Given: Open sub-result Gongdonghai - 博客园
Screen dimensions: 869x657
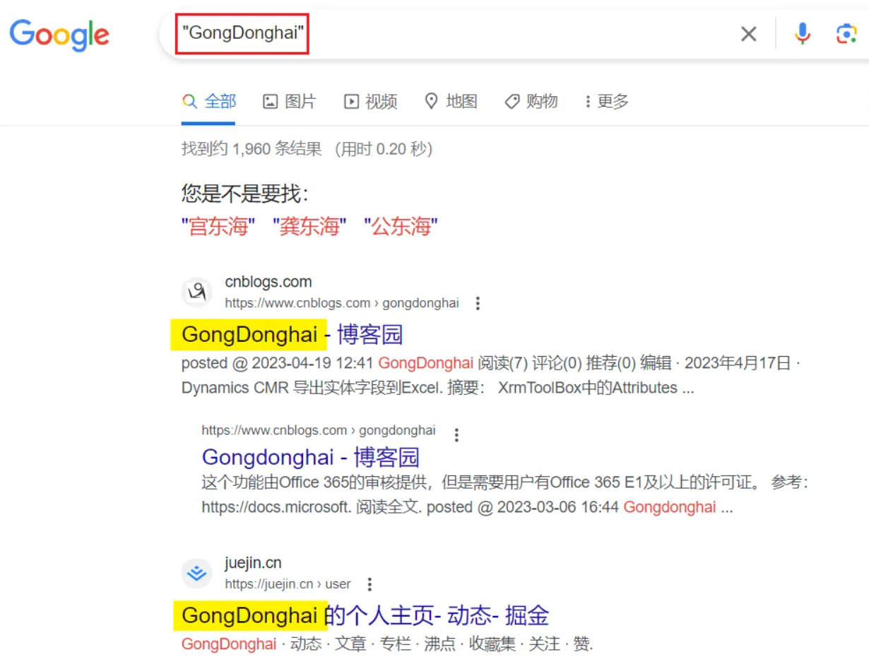Looking at the screenshot, I should click(311, 457).
